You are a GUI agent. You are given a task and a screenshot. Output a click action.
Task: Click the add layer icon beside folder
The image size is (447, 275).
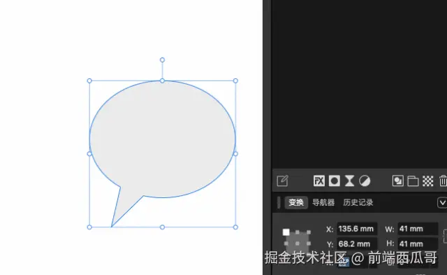point(397,181)
